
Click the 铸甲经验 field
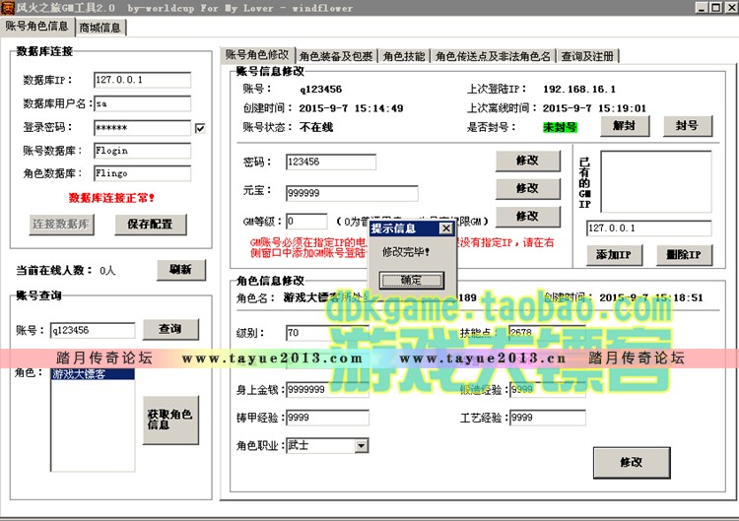(x=327, y=418)
